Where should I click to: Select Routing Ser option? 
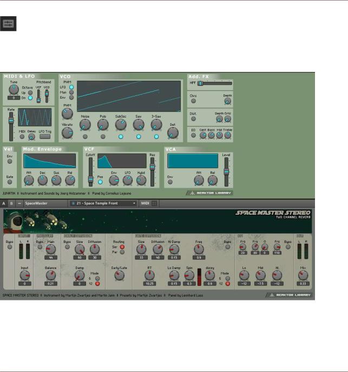122,247
